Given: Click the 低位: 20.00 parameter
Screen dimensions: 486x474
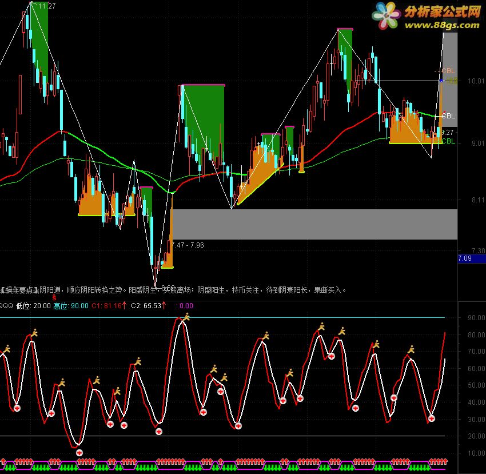Looking at the screenshot, I should point(33,306).
